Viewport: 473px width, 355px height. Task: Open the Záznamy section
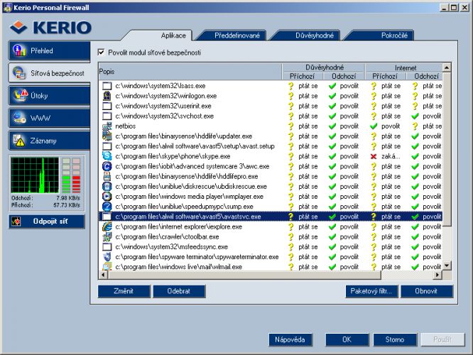tap(50, 141)
